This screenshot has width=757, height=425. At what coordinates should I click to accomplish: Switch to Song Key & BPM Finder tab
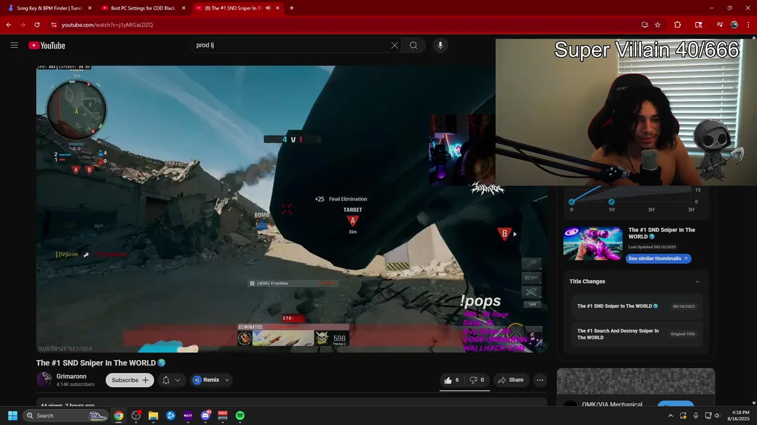[50, 8]
